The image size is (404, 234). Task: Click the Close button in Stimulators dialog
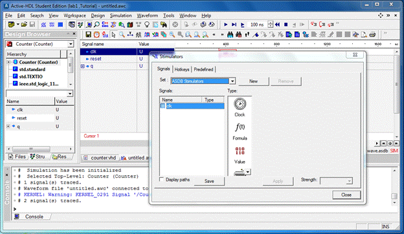point(346,195)
